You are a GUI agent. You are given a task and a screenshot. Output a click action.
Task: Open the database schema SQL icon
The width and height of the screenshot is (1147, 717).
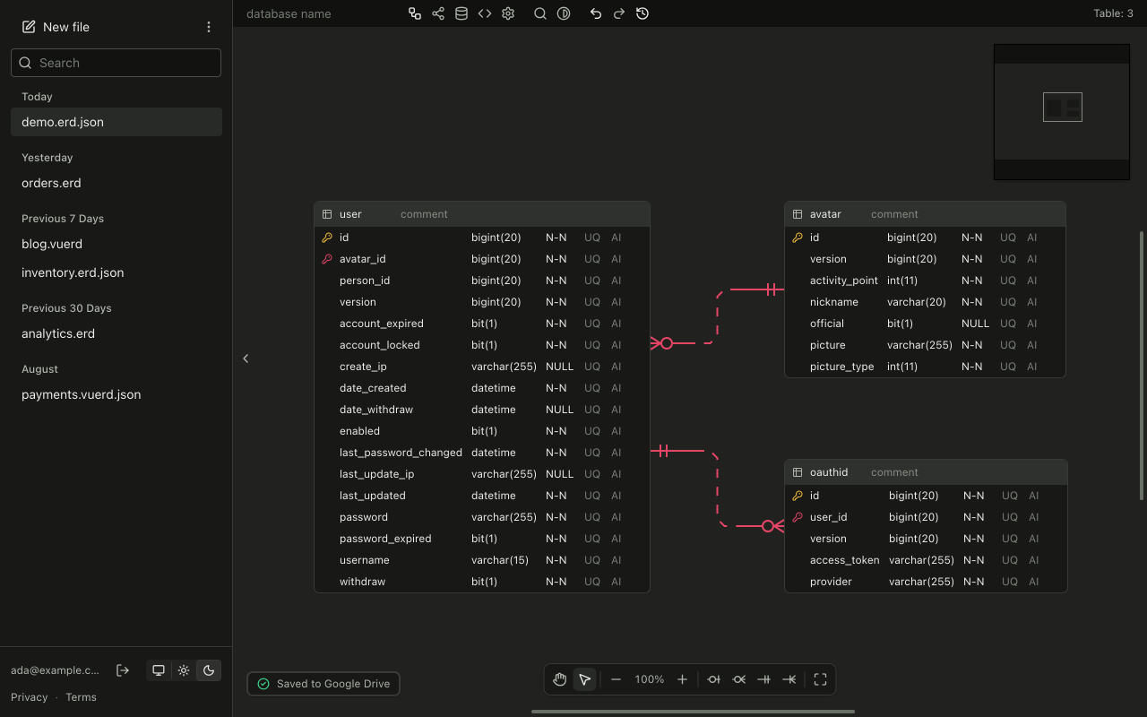pos(461,13)
